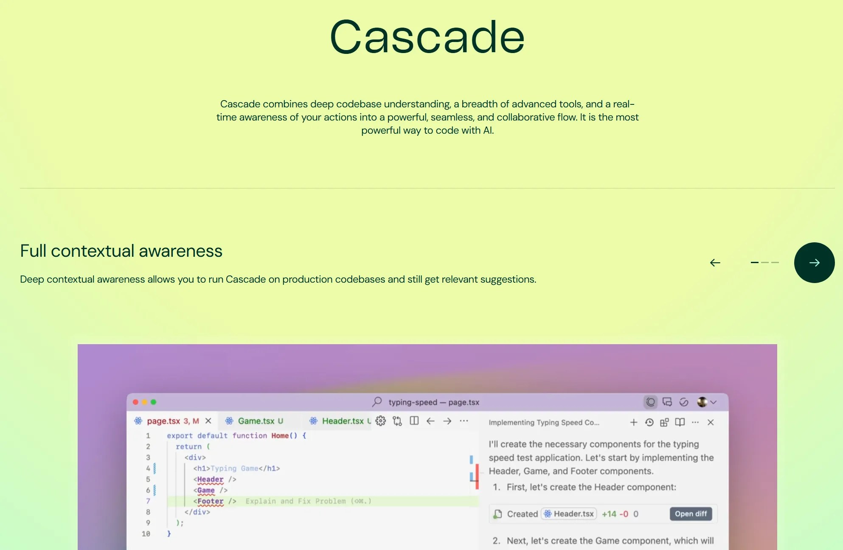Click the created file icon beside Created
The width and height of the screenshot is (843, 550).
point(497,514)
